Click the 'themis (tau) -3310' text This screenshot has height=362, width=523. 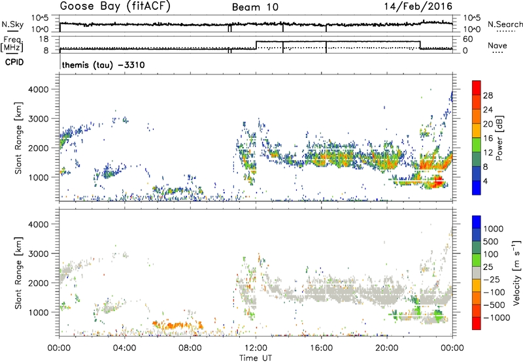click(x=103, y=65)
